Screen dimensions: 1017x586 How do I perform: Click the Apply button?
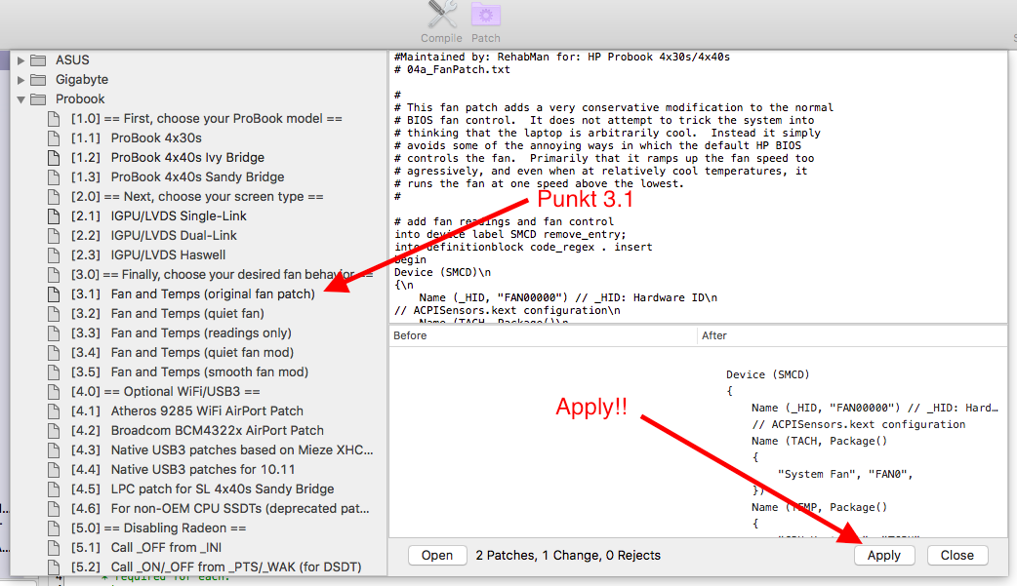click(x=884, y=556)
